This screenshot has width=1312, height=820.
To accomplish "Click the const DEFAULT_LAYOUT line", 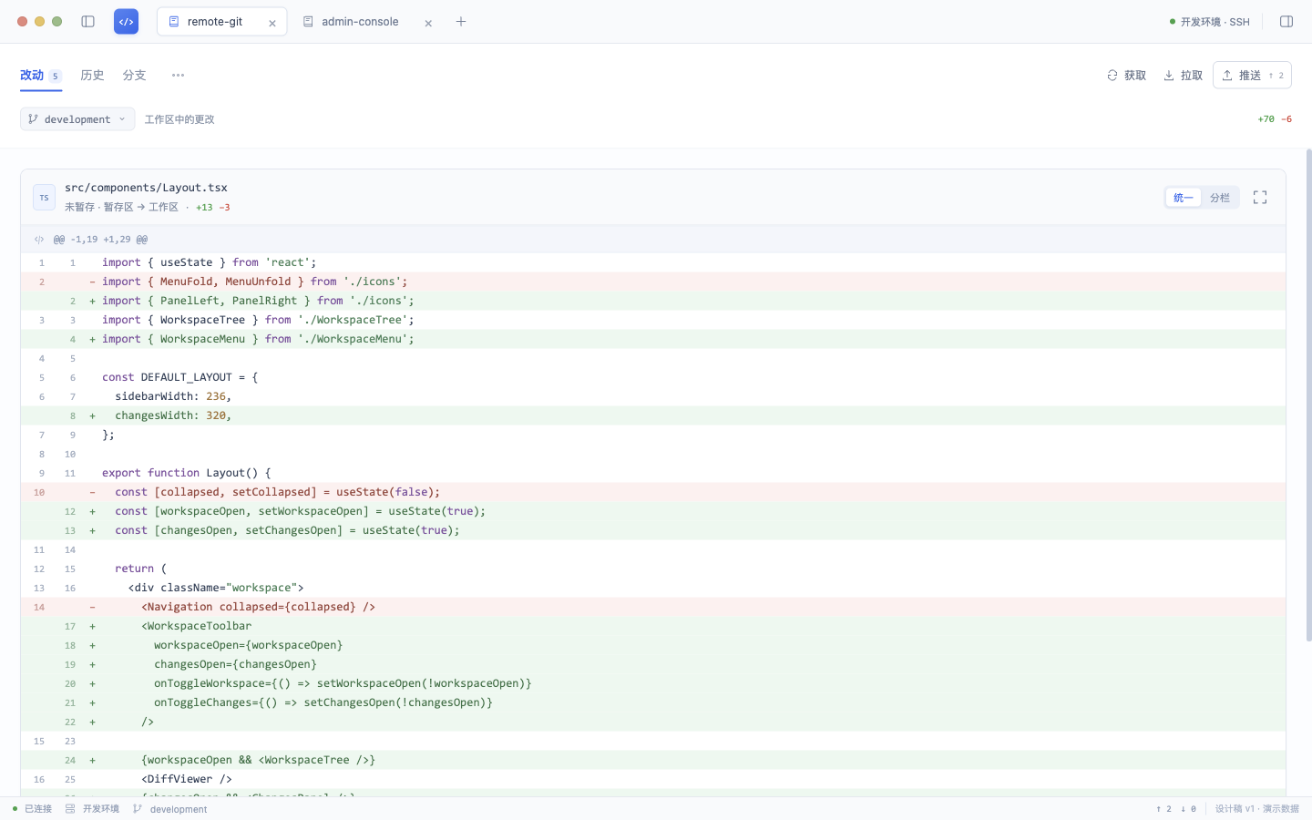I will pos(653,377).
